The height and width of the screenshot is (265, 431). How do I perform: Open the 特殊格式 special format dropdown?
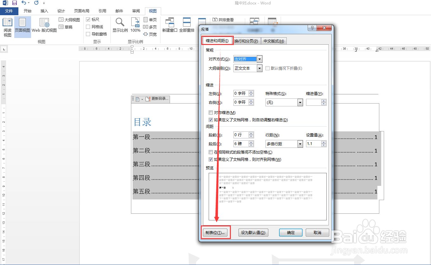point(300,103)
